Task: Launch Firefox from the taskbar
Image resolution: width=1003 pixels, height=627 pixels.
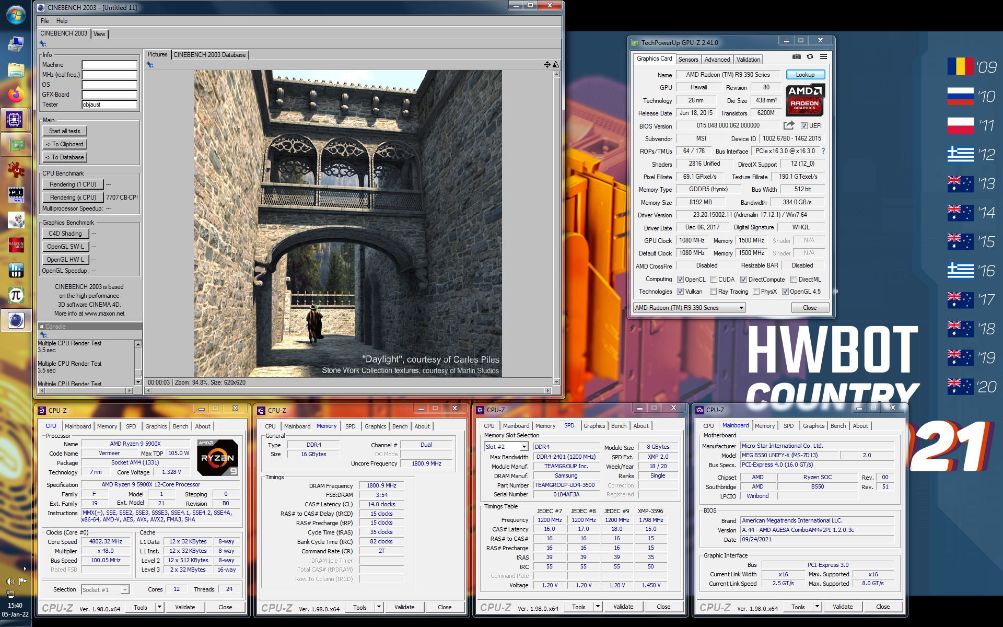Action: (16, 95)
